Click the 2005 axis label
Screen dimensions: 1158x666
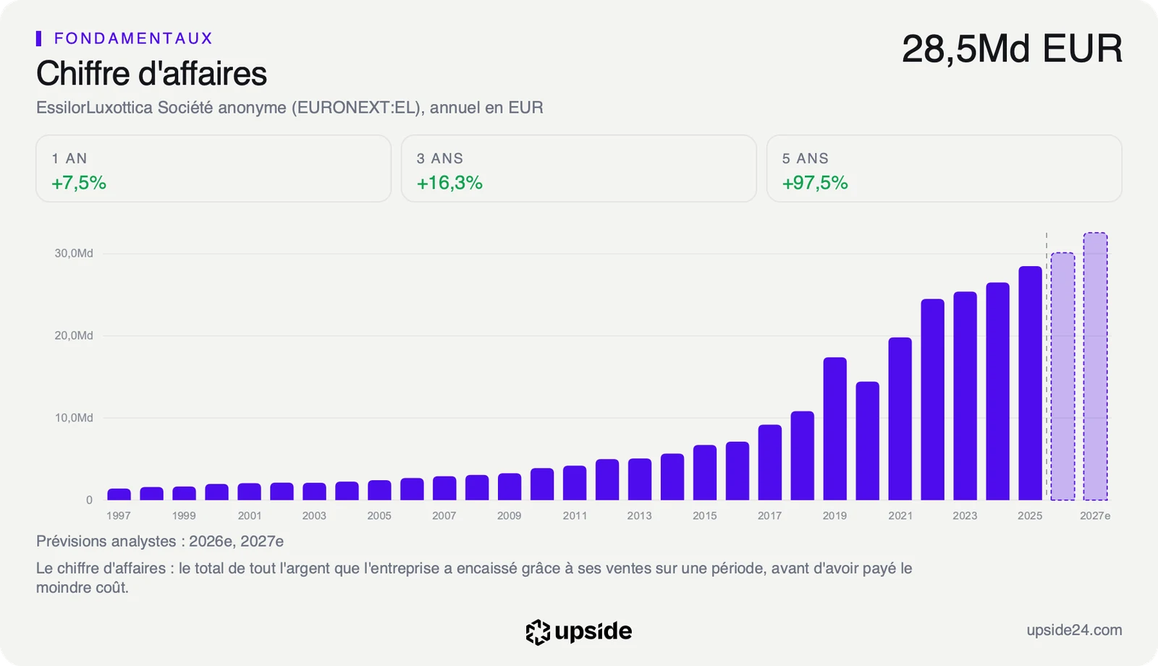(x=379, y=516)
